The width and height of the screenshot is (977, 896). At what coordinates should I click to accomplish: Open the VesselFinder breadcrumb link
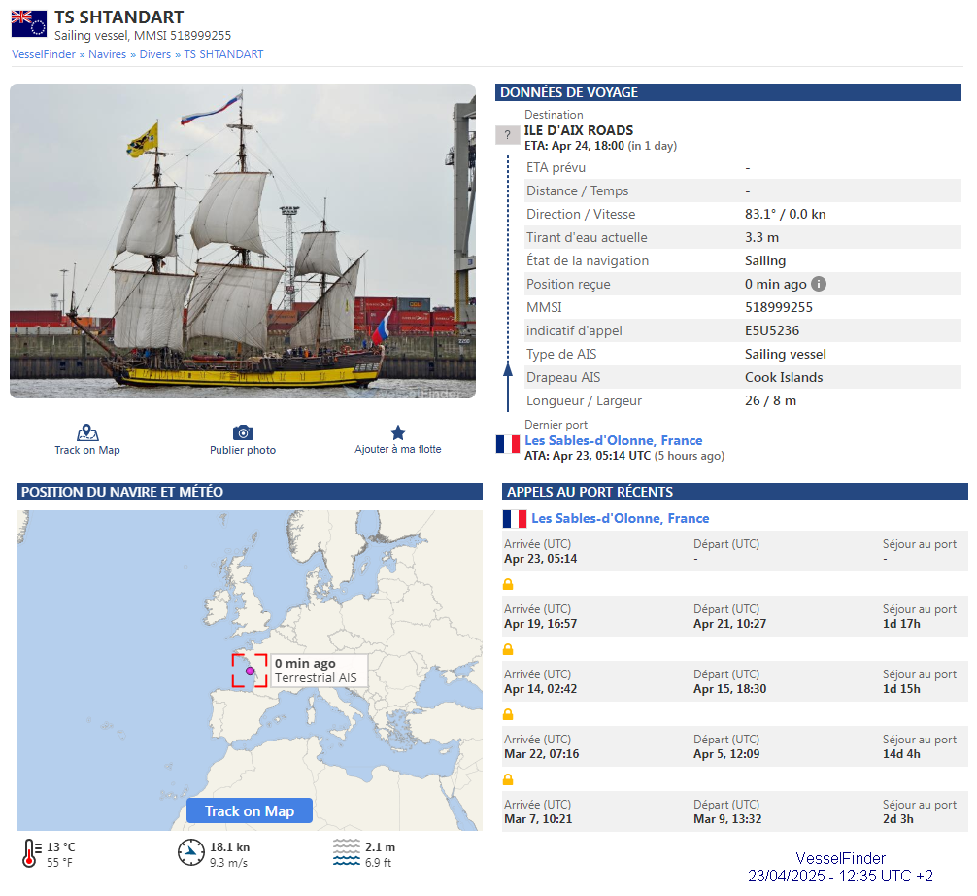tap(44, 54)
